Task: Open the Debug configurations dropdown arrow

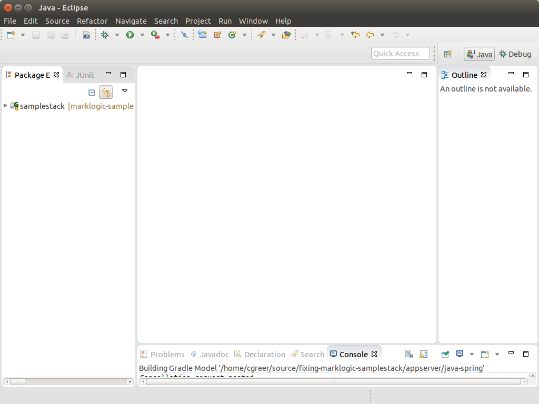Action: click(117, 35)
